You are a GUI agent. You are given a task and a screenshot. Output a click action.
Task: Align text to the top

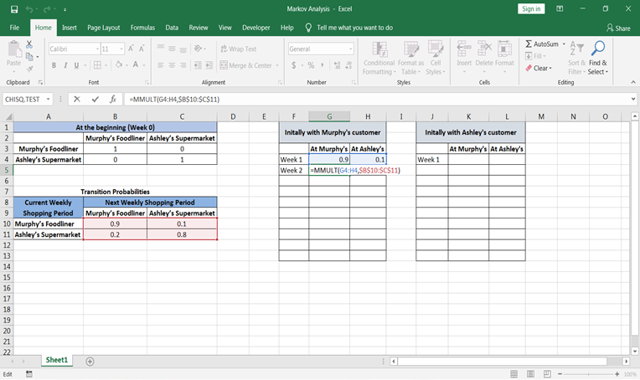point(161,48)
